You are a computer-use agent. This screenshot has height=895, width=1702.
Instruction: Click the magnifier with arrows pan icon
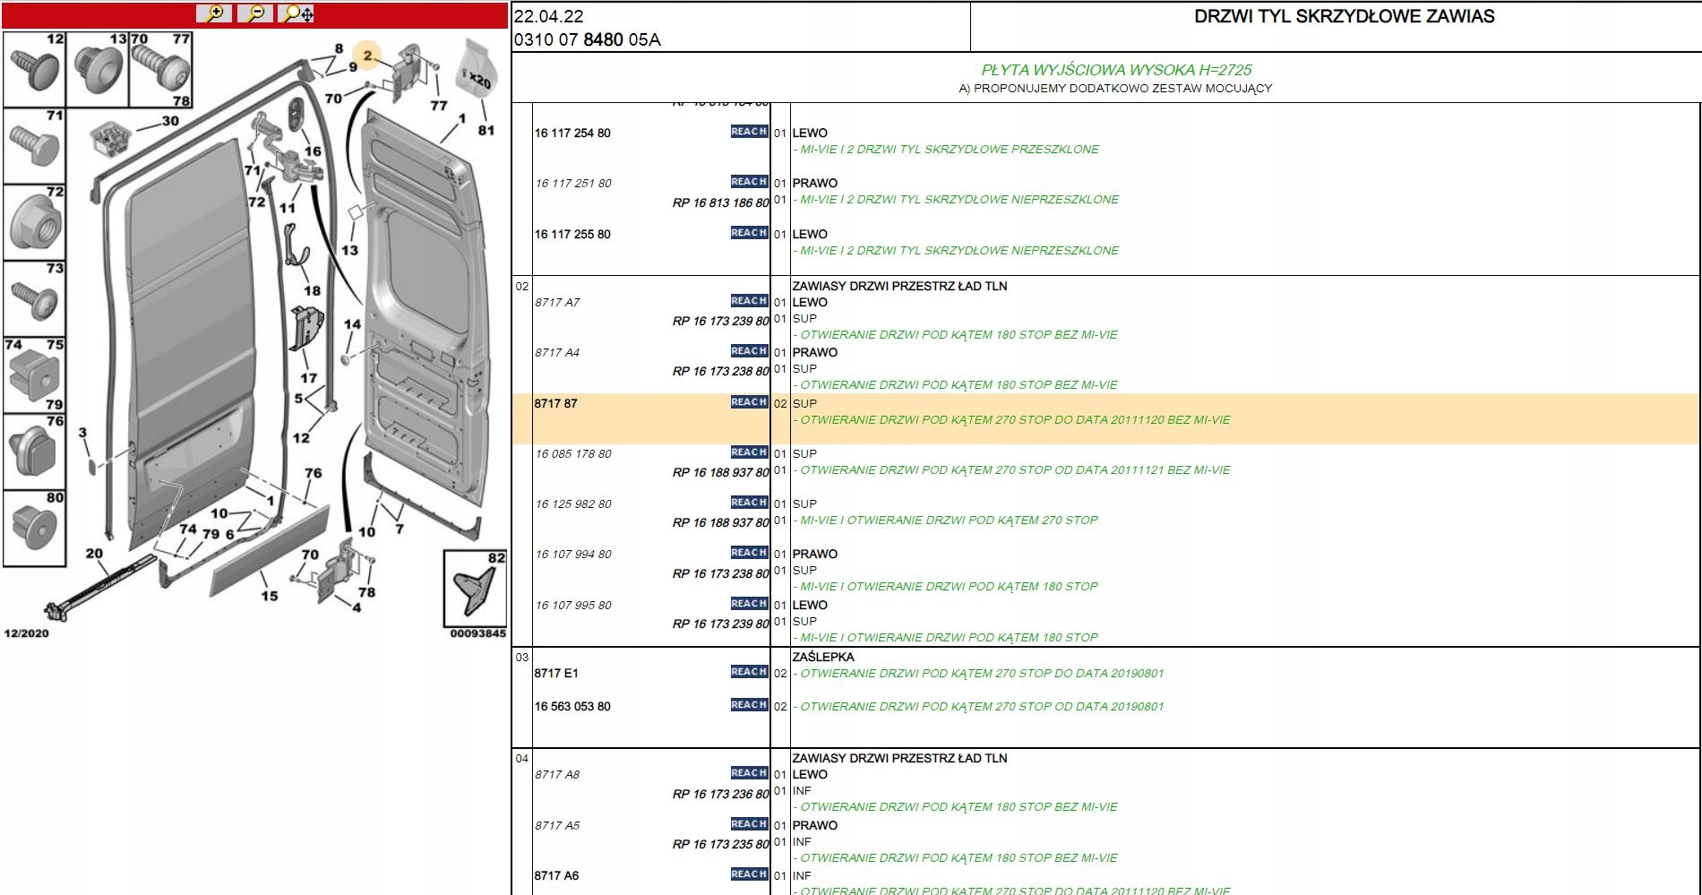(297, 13)
